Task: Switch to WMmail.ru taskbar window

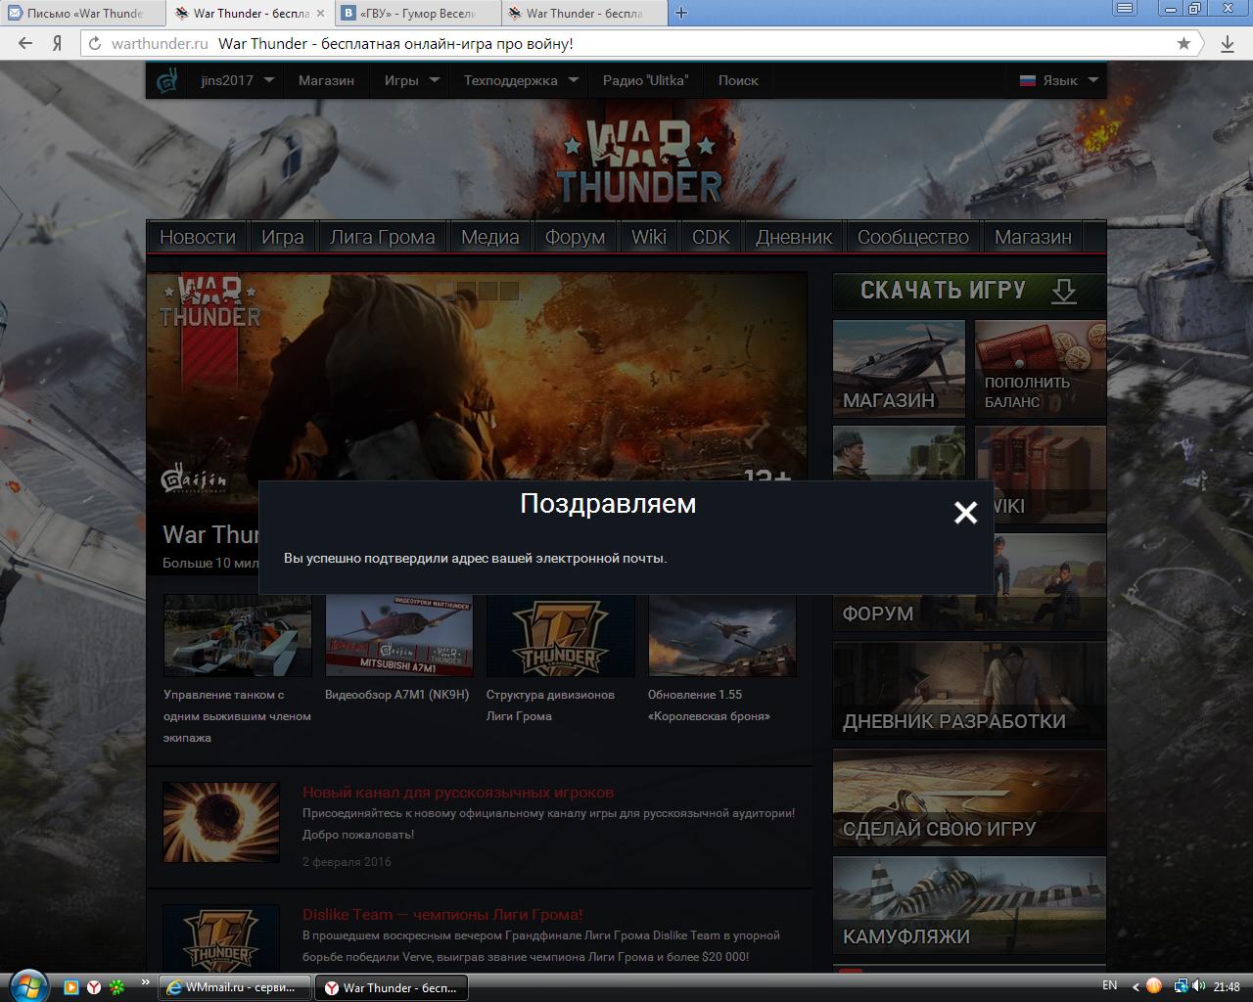Action: [234, 987]
